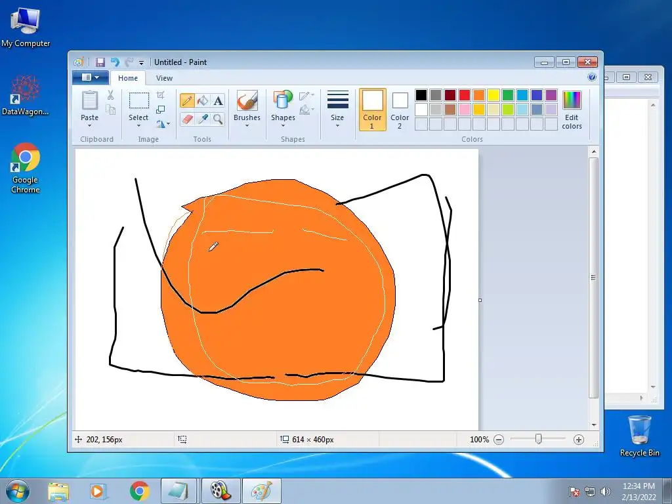
Task: Select the Pencil tool
Action: (187, 100)
